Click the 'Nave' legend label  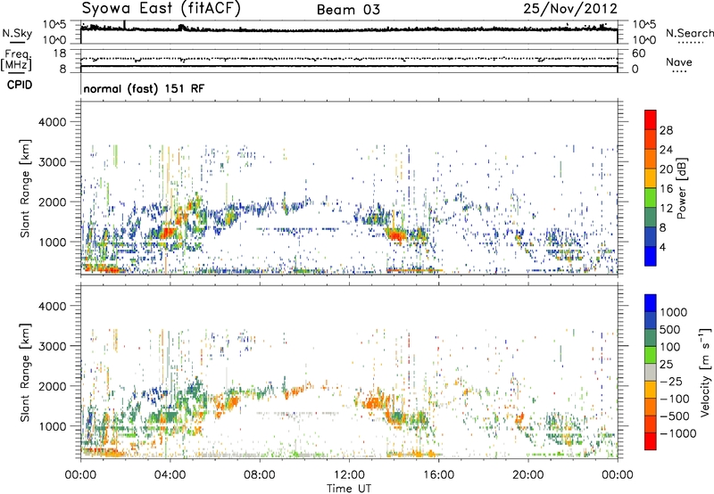click(x=679, y=62)
